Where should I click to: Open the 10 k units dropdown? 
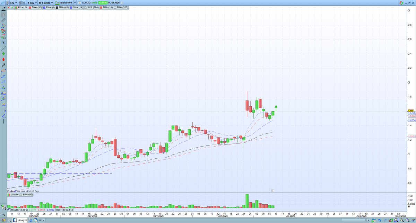click(x=46, y=3)
